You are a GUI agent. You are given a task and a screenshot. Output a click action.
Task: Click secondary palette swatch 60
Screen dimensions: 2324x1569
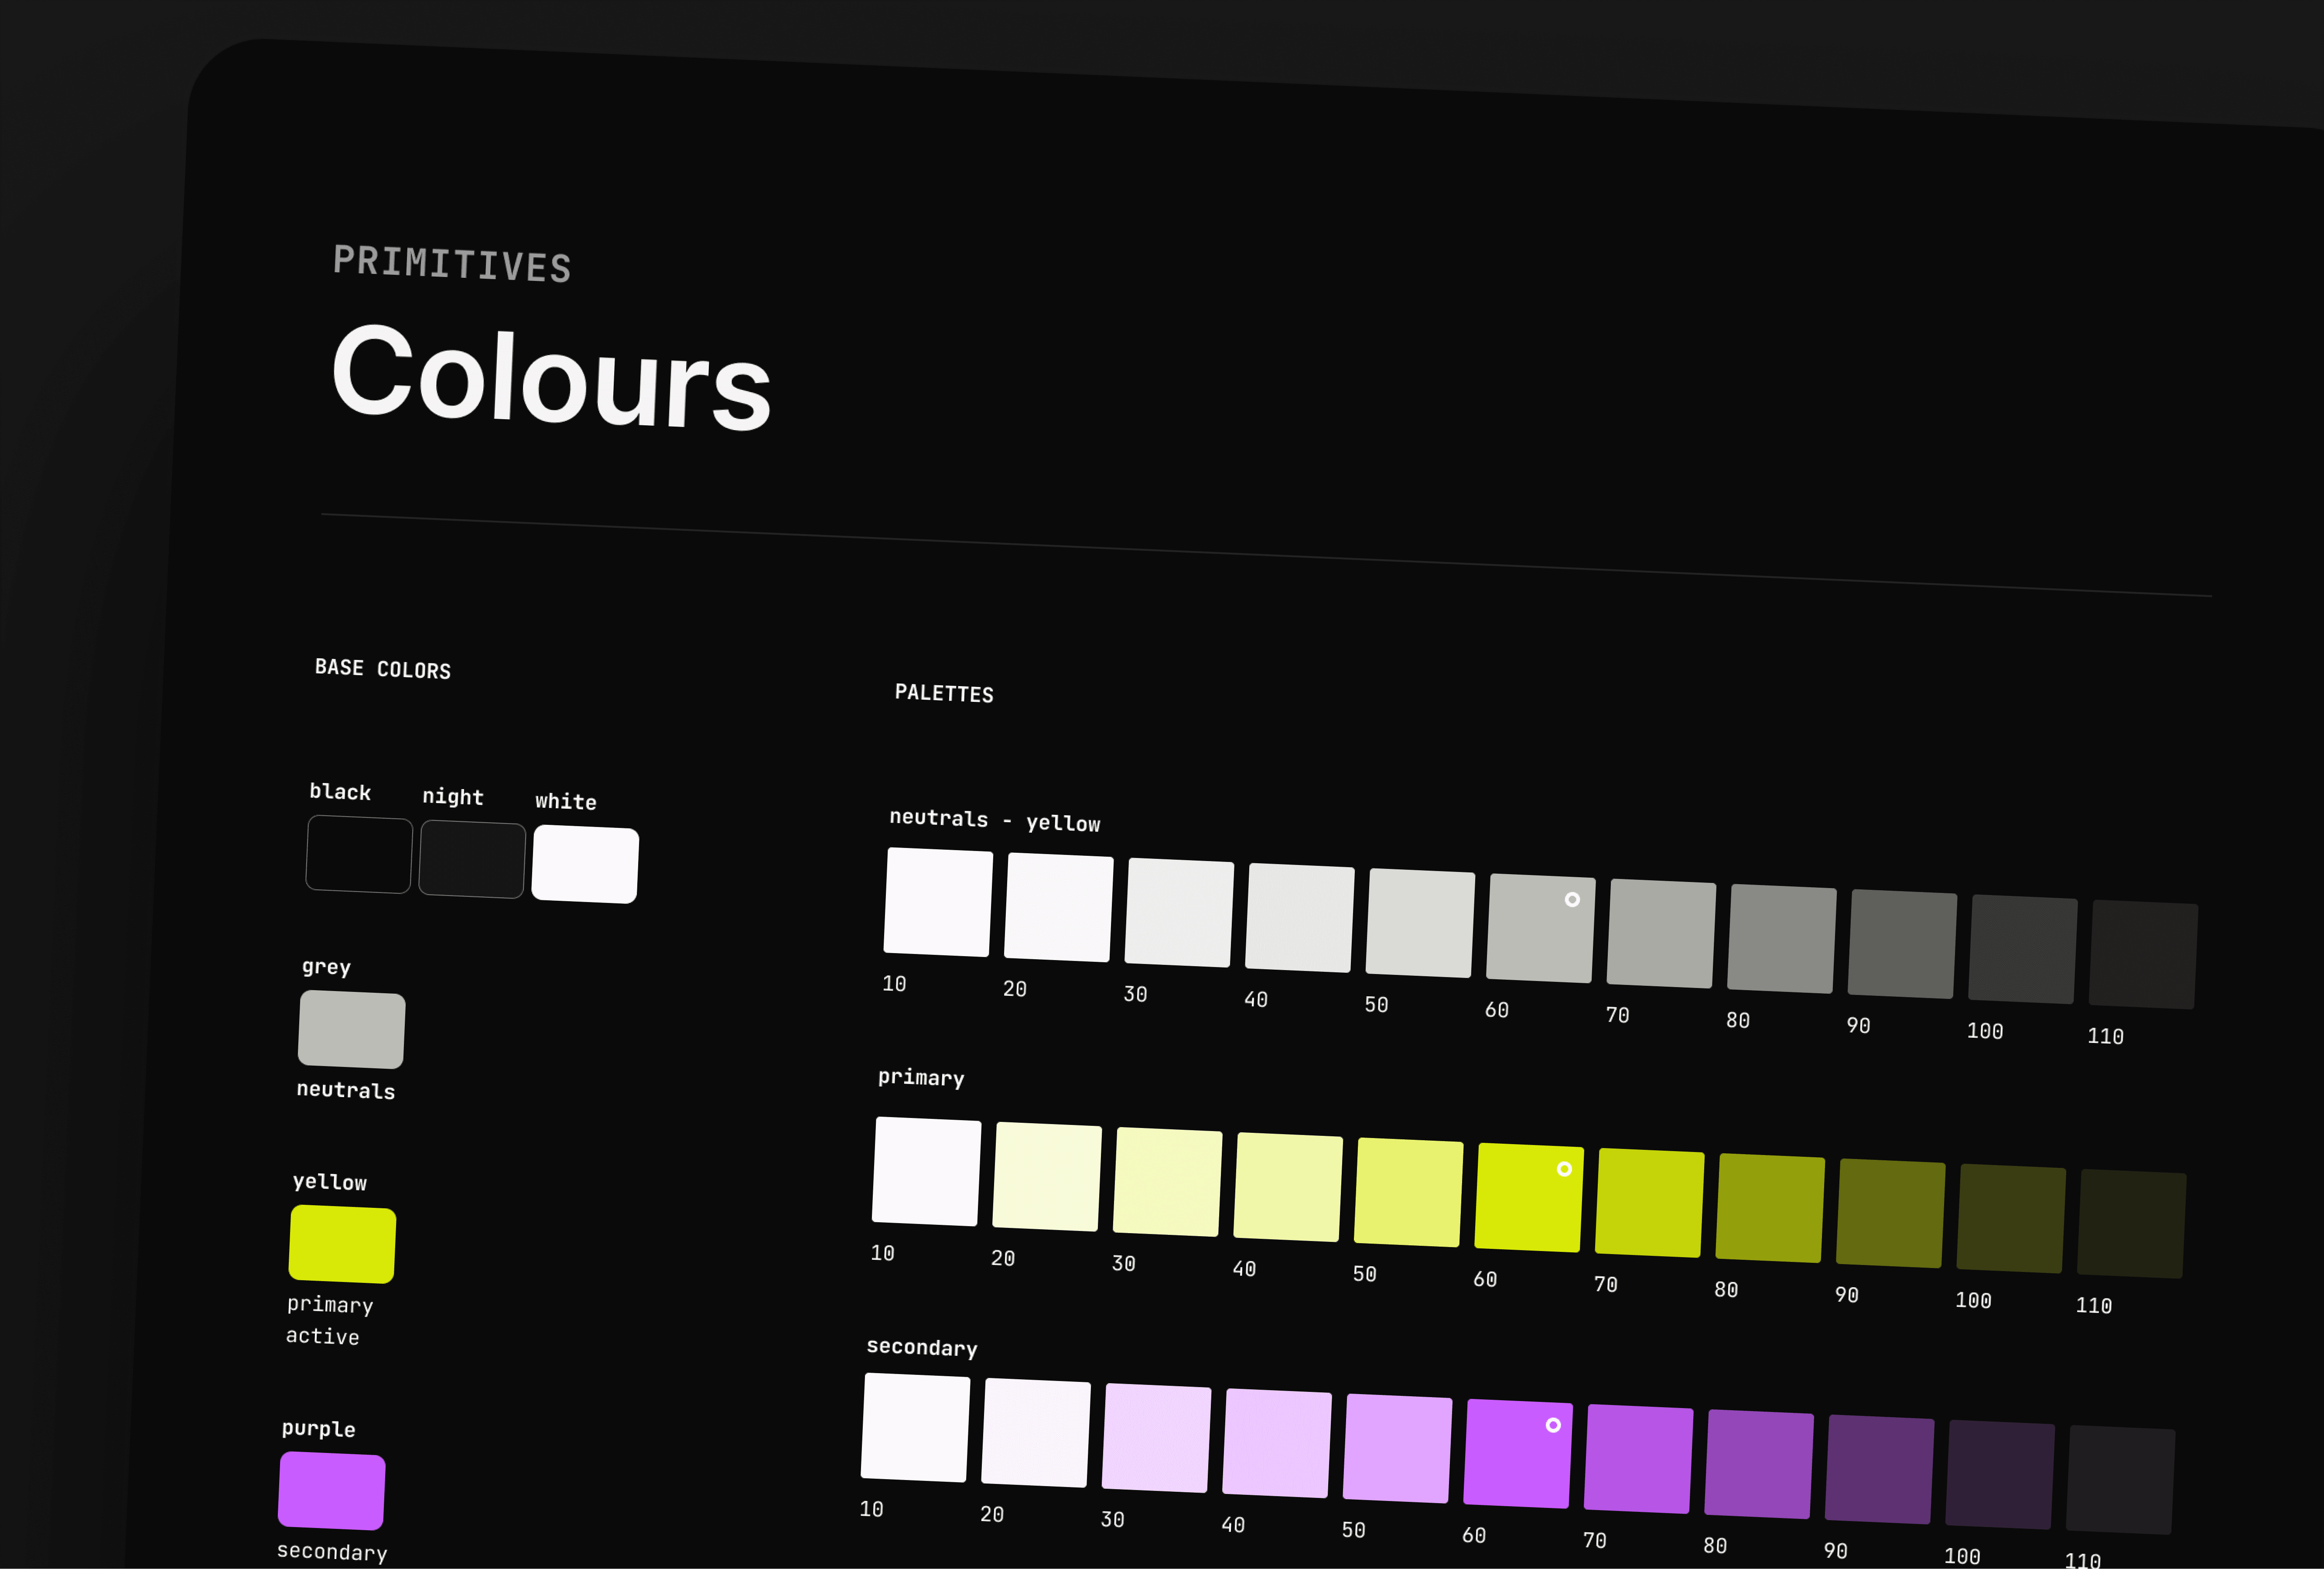tap(1517, 1453)
